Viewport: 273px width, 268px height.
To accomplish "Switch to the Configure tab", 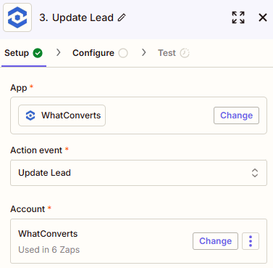I will 100,53.
